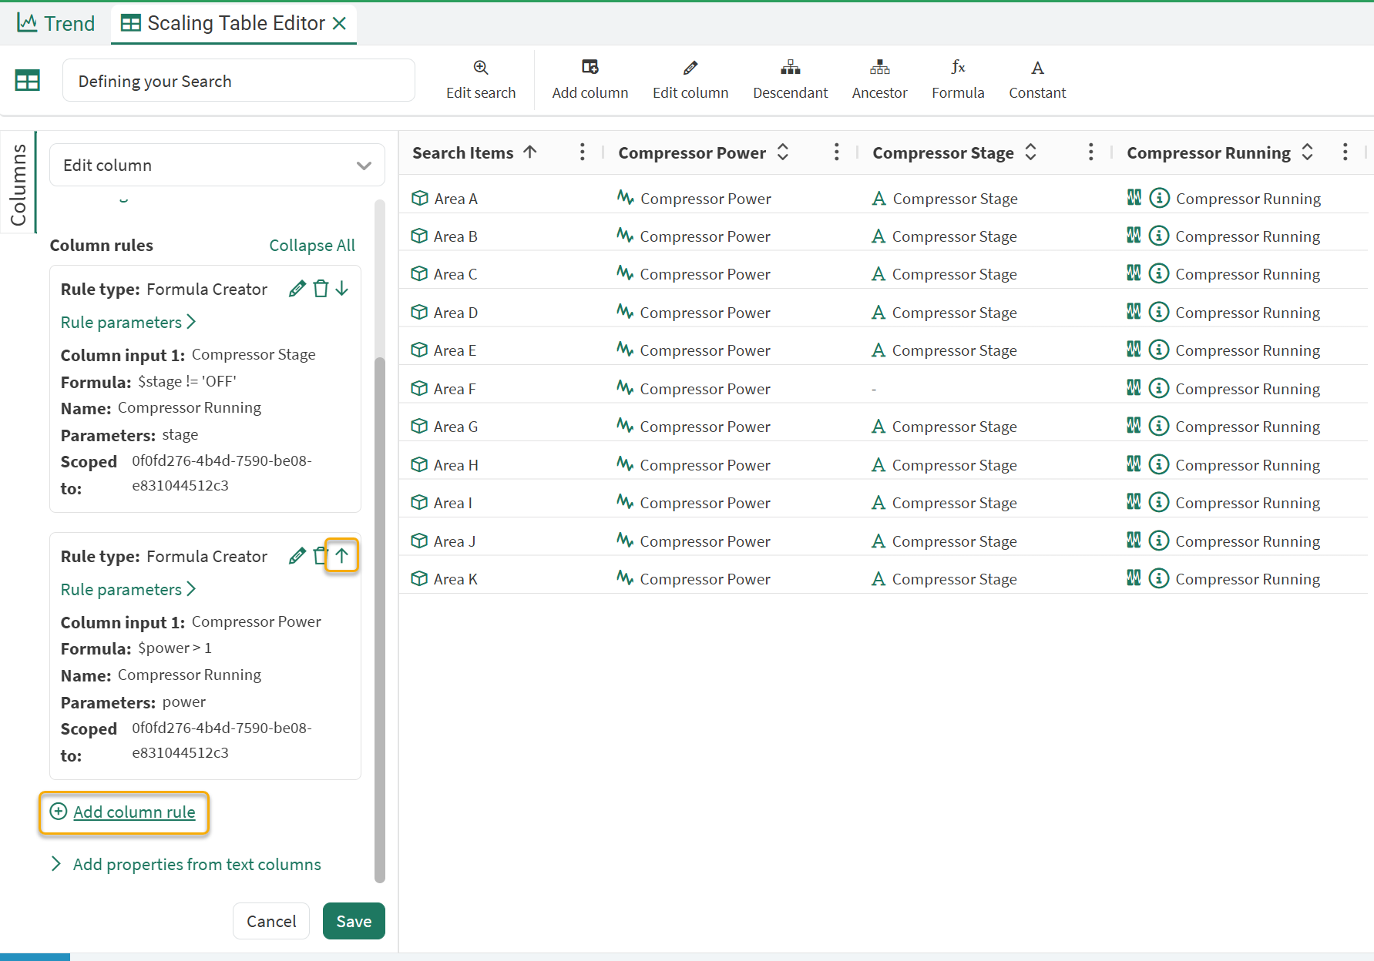Open Compressor Stage column options menu
The width and height of the screenshot is (1374, 961).
point(1090,152)
